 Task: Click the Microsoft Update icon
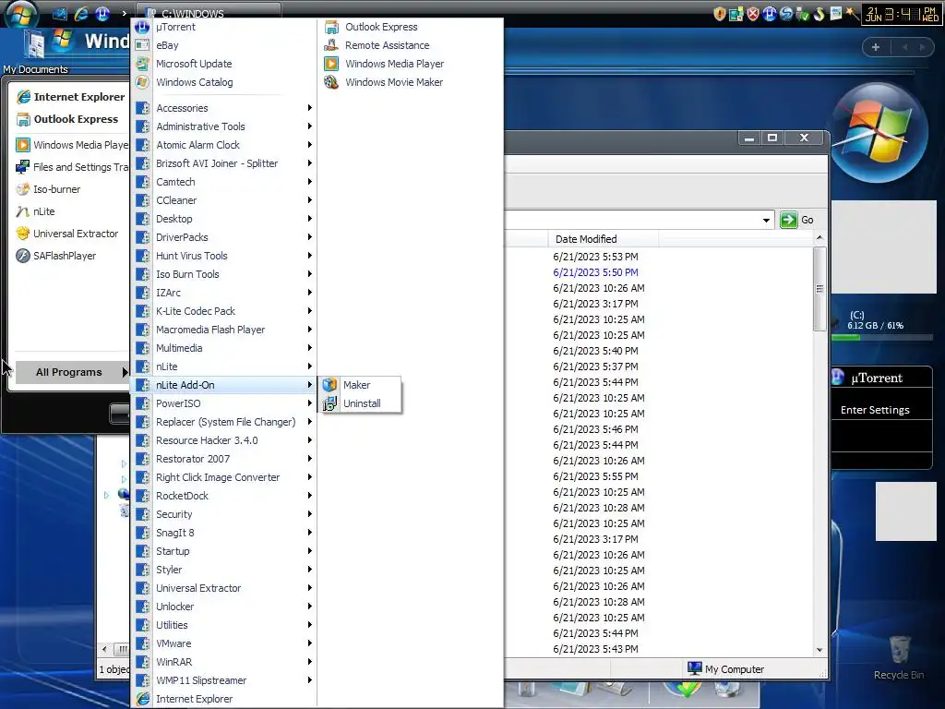point(142,64)
